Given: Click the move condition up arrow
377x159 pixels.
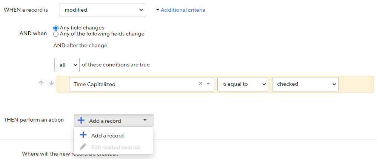Looking at the screenshot, I should coord(41,83).
